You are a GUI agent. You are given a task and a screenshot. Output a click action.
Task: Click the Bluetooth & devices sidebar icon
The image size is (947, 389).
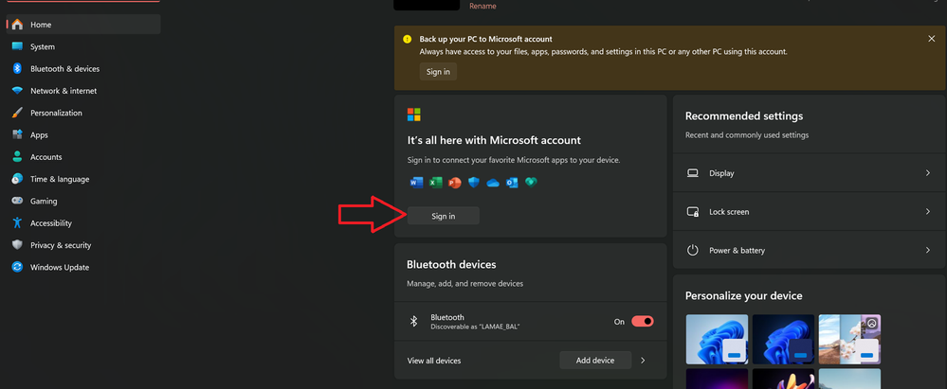[17, 69]
